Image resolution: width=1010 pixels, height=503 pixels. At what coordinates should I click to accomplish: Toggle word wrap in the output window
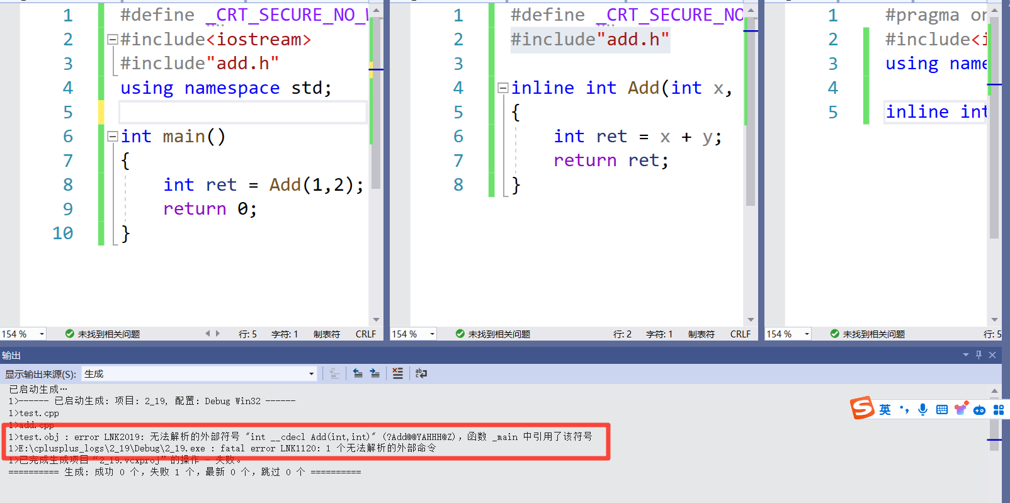[x=421, y=373]
